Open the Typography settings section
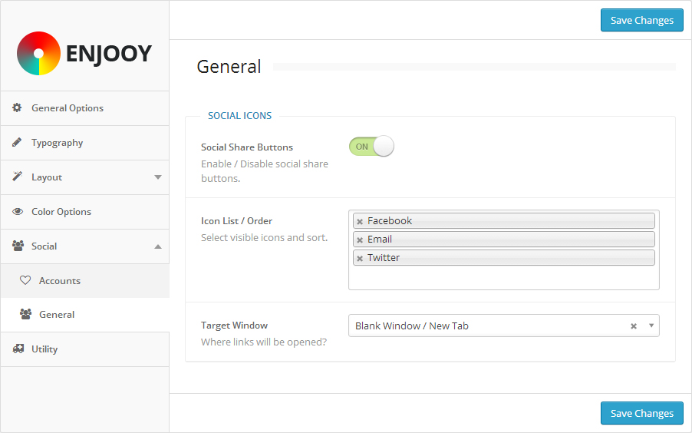 [58, 143]
